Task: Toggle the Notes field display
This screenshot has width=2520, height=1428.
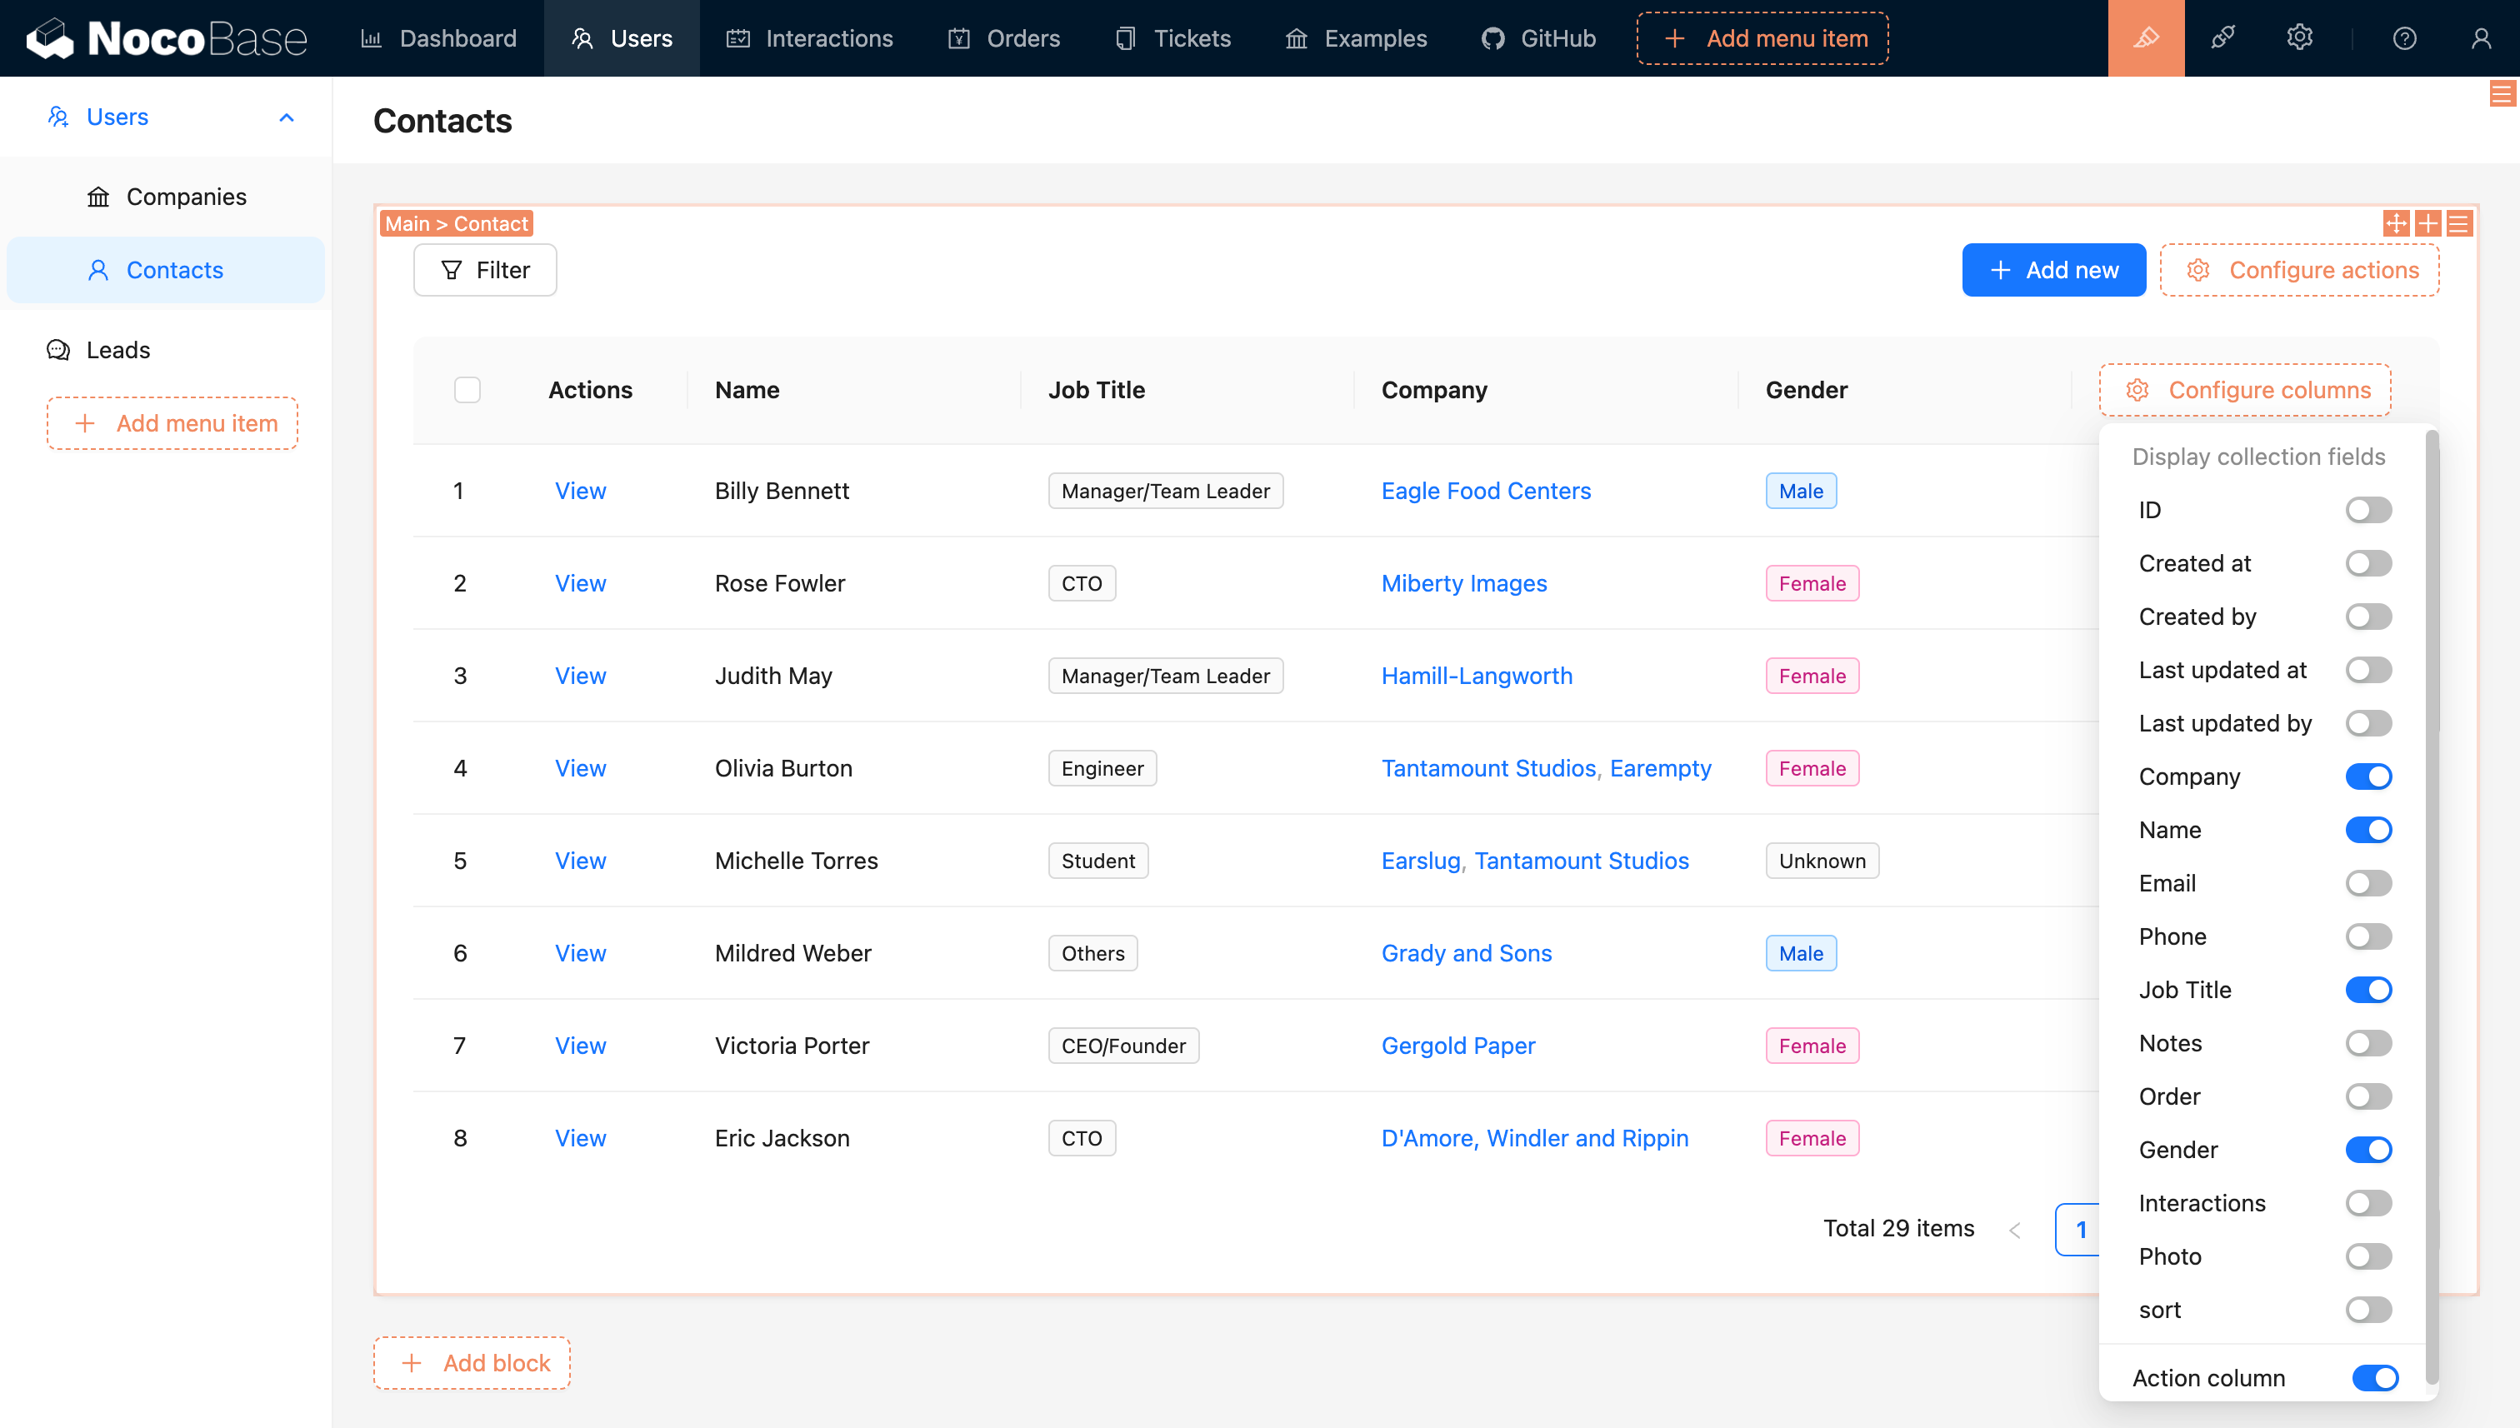Action: (x=2367, y=1042)
